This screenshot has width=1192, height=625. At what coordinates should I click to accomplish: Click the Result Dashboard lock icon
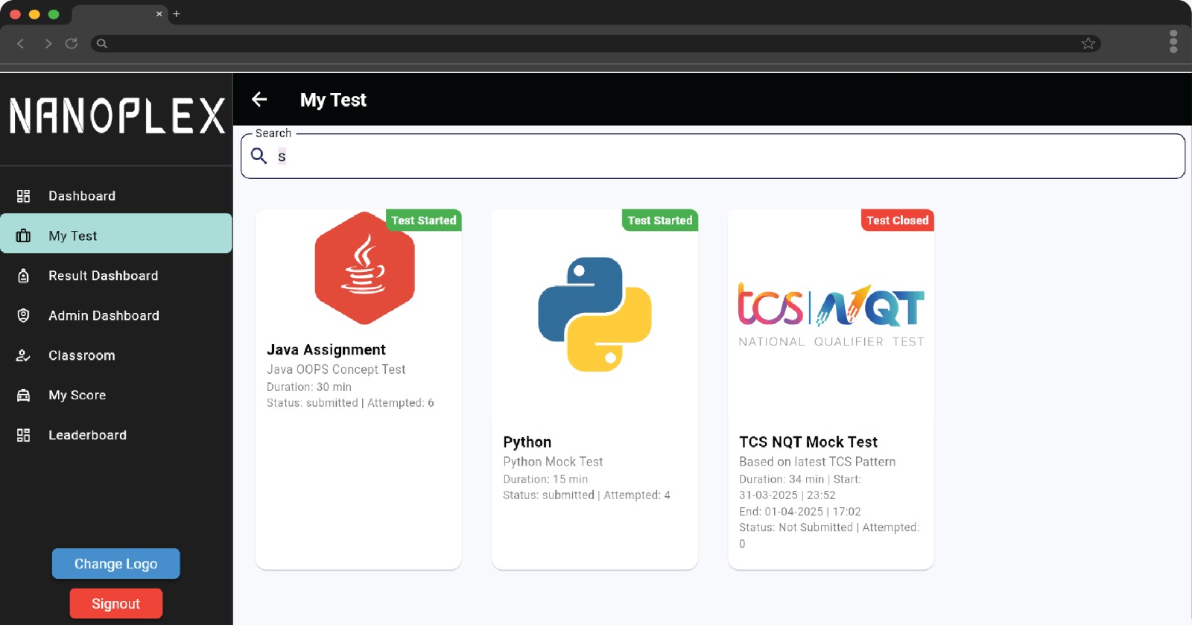pos(23,276)
